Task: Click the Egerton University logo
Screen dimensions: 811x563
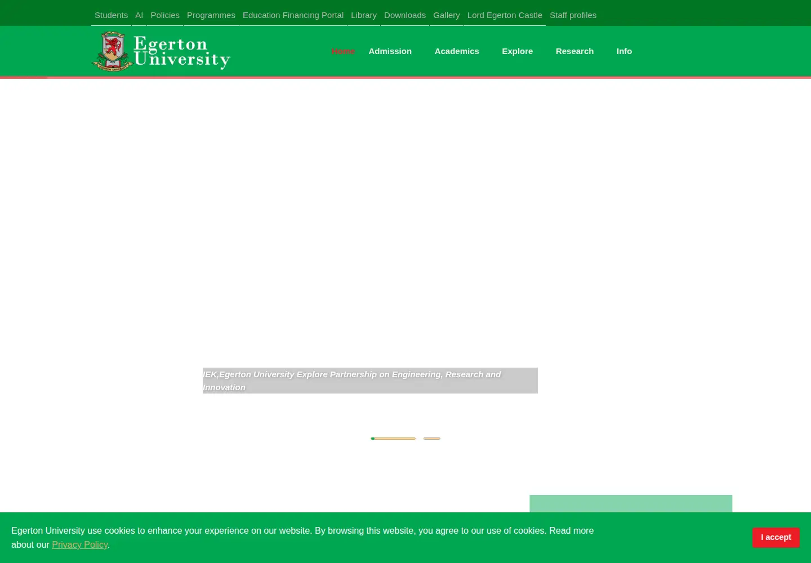Action: (161, 51)
